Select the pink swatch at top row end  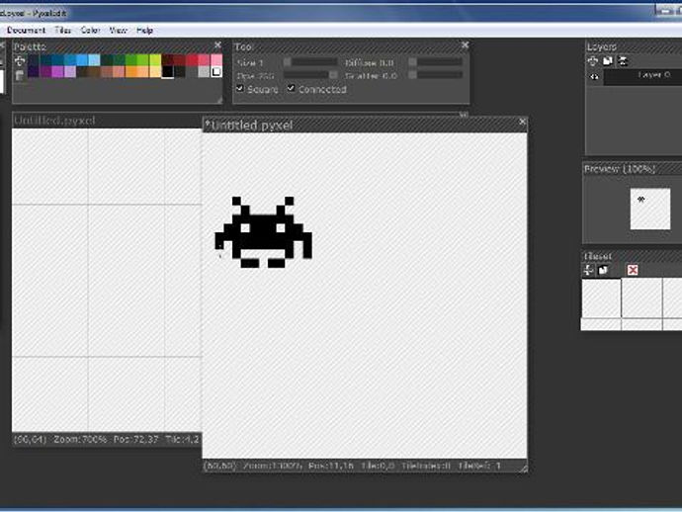216,60
